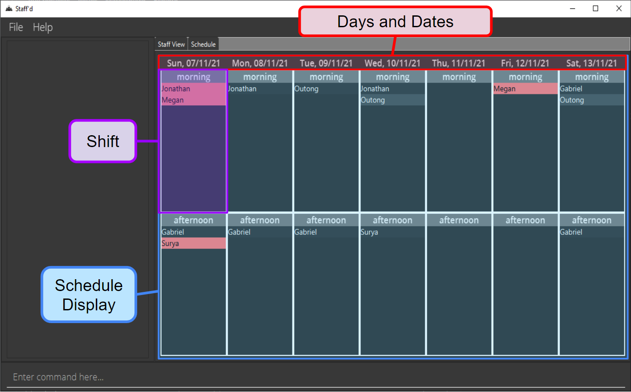631x392 pixels.
Task: Select the Sat, 13/11/21 date header
Action: [591, 63]
